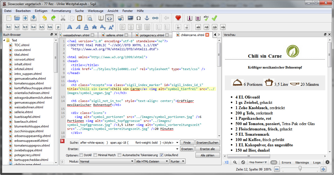
Task: Insert an anchor ID using anchor icon
Action: tap(147, 18)
